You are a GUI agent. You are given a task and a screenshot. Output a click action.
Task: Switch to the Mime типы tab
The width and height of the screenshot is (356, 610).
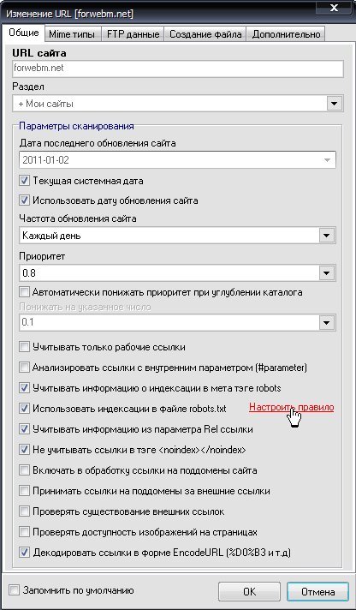coord(73,34)
